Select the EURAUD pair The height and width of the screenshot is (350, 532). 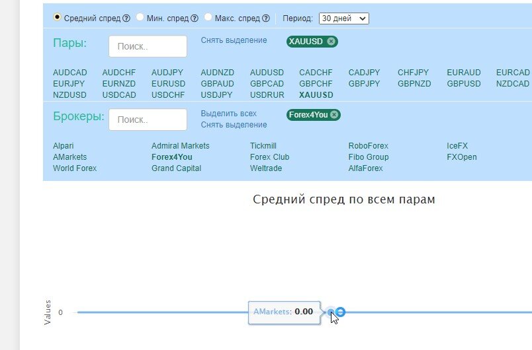pos(463,73)
